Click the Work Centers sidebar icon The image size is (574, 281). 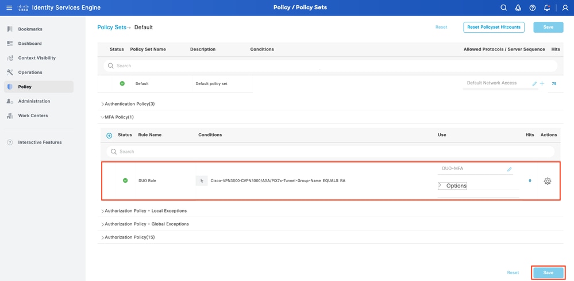point(10,116)
